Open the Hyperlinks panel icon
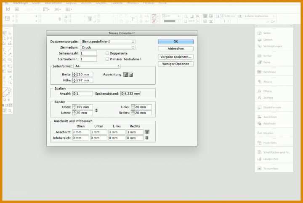Screen dimensions: 303x203 click(259, 143)
